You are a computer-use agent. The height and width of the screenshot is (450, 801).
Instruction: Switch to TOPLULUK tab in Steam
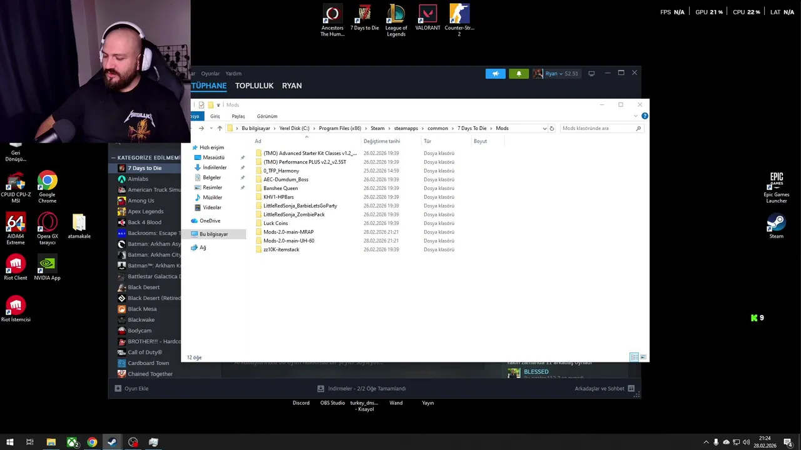(254, 86)
